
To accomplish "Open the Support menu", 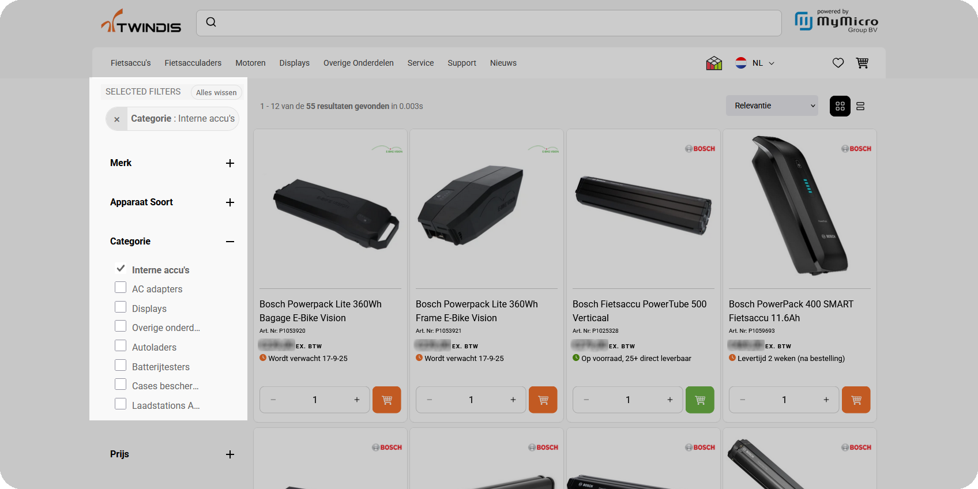I will pyautogui.click(x=462, y=63).
